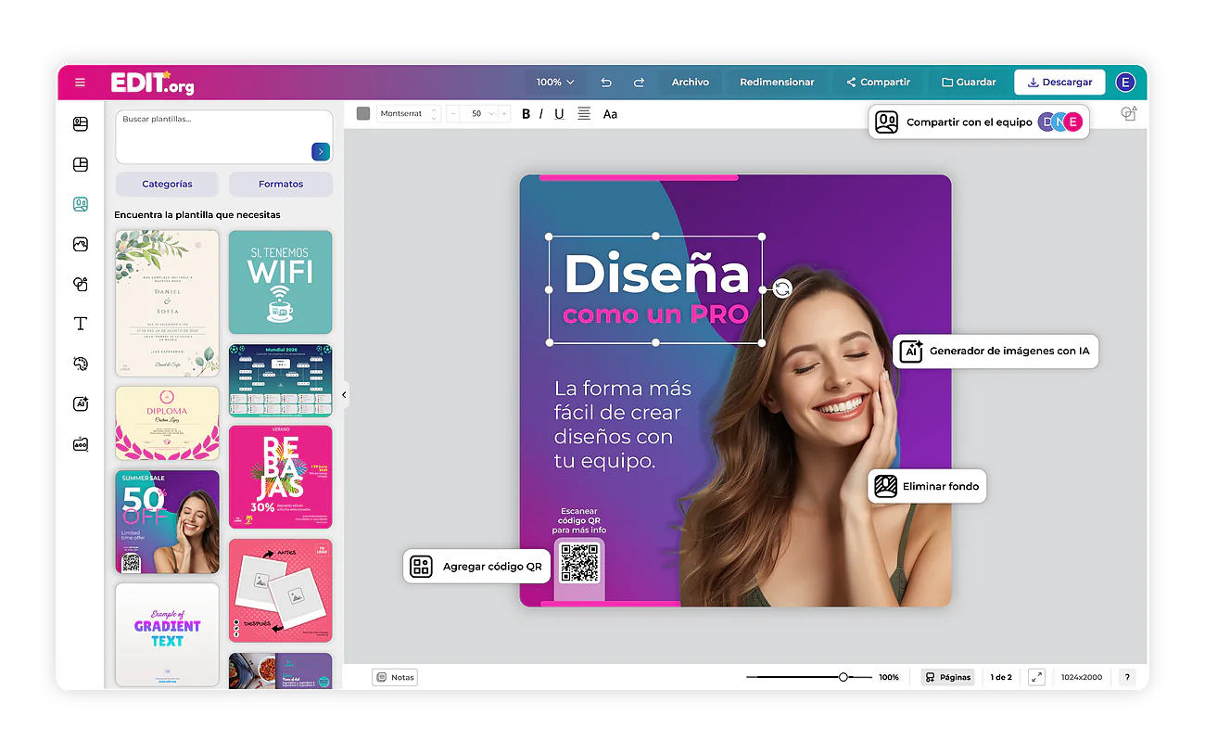
Task: Open the hamburger menu icon
Action: point(80,83)
